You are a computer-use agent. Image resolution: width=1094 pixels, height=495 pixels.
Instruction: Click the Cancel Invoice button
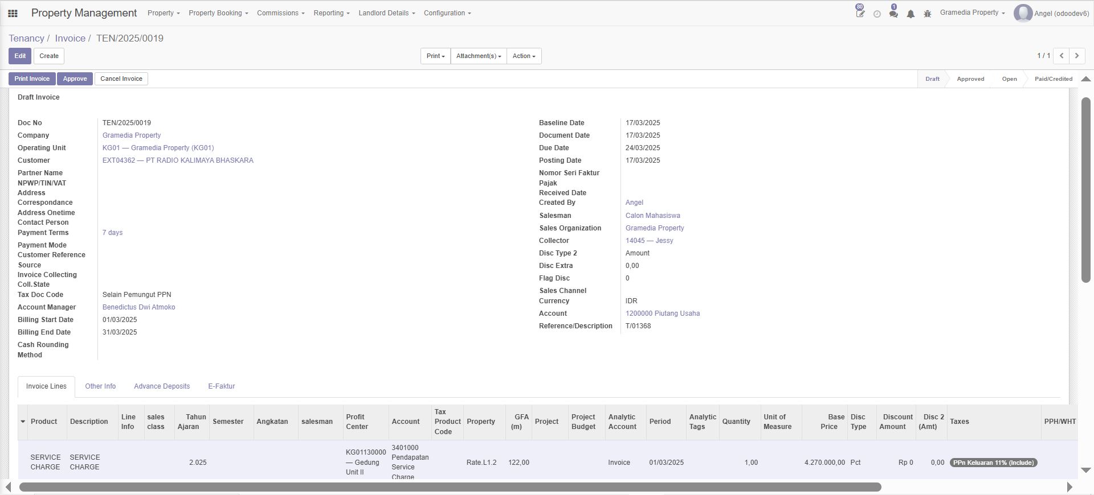click(121, 79)
